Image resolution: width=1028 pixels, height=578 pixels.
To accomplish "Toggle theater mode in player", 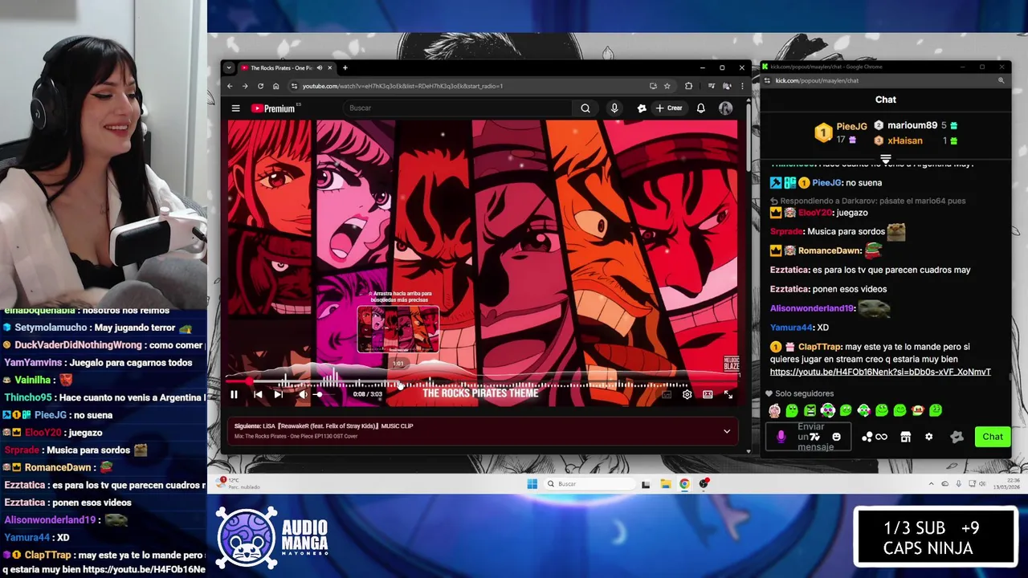I will pos(708,394).
